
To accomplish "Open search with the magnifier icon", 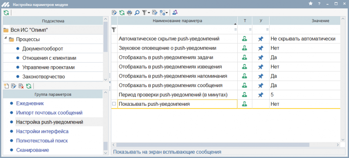I will 137,13.
